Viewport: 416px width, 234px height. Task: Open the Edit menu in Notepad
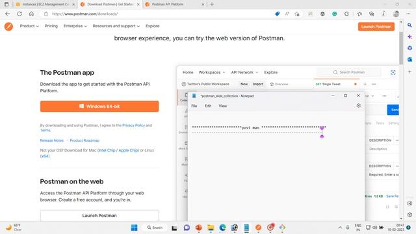(208, 106)
